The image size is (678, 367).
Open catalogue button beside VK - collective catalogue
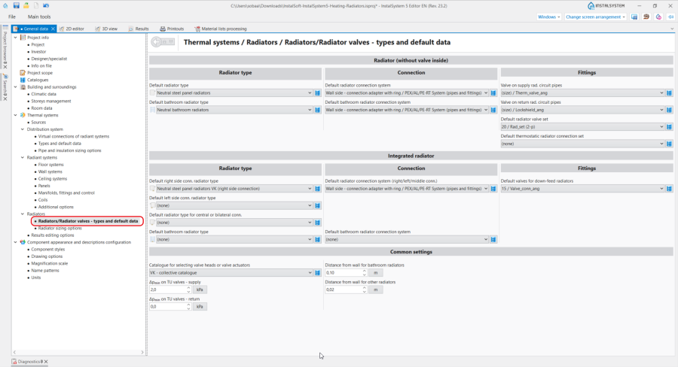click(317, 273)
